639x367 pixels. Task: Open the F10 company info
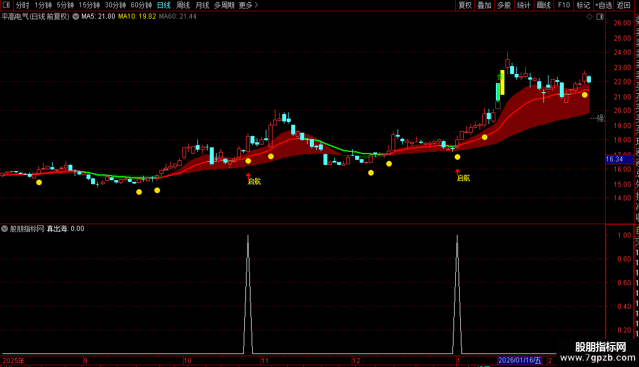tap(564, 5)
